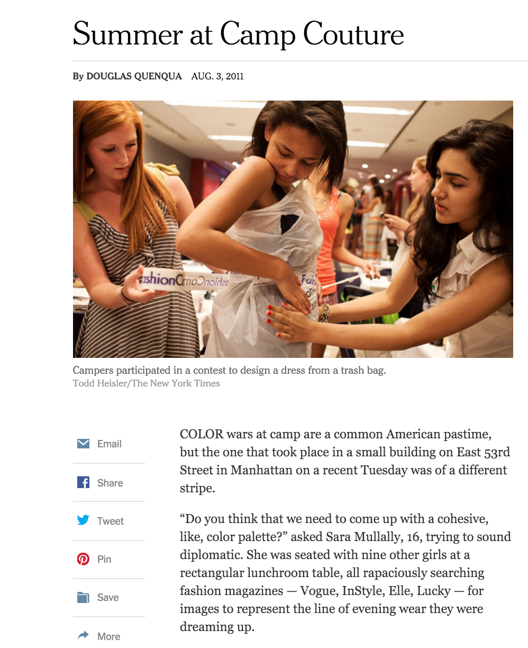The width and height of the screenshot is (528, 648).
Task: Click the Pinterest logo icon
Action: click(x=84, y=559)
